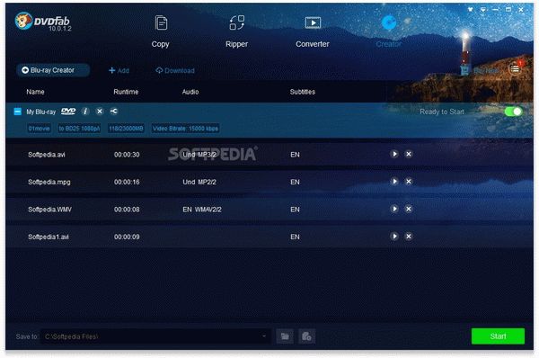This screenshot has width=539, height=358.
Task: Remove Softpedia.avi from the list
Action: [x=409, y=154]
